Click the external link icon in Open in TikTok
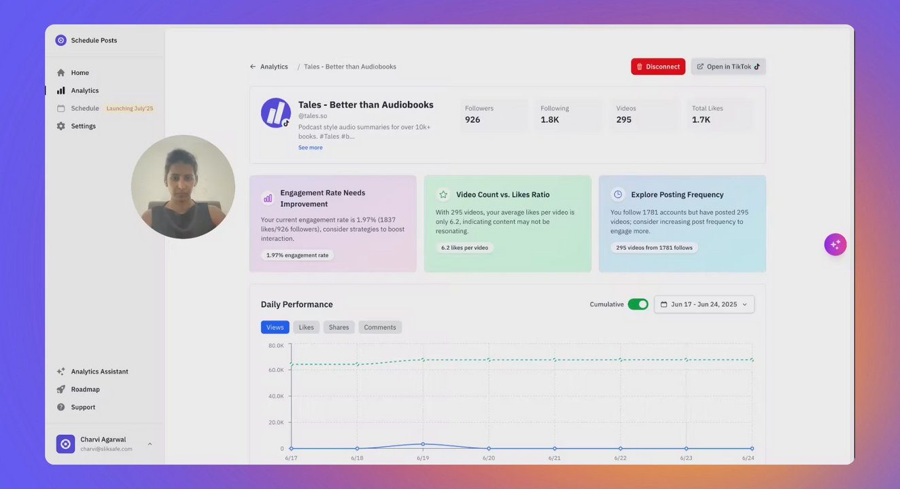Viewport: 900px width, 489px height. [700, 67]
